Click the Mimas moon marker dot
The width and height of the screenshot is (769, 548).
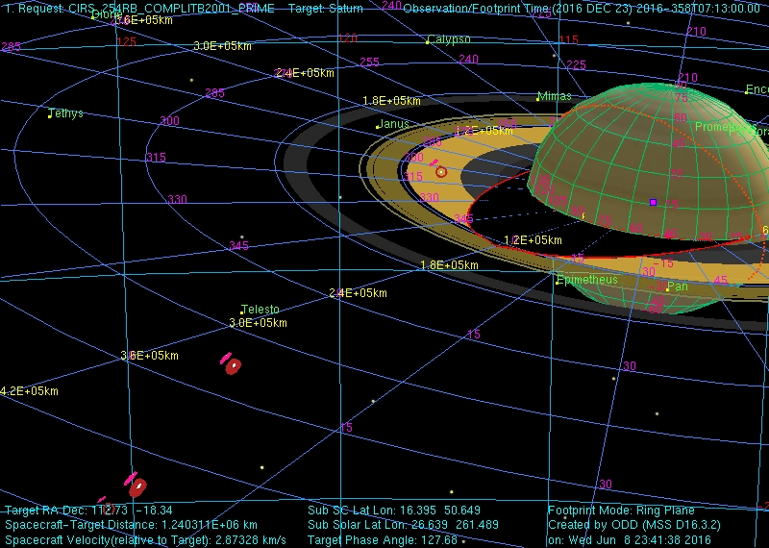point(537,98)
